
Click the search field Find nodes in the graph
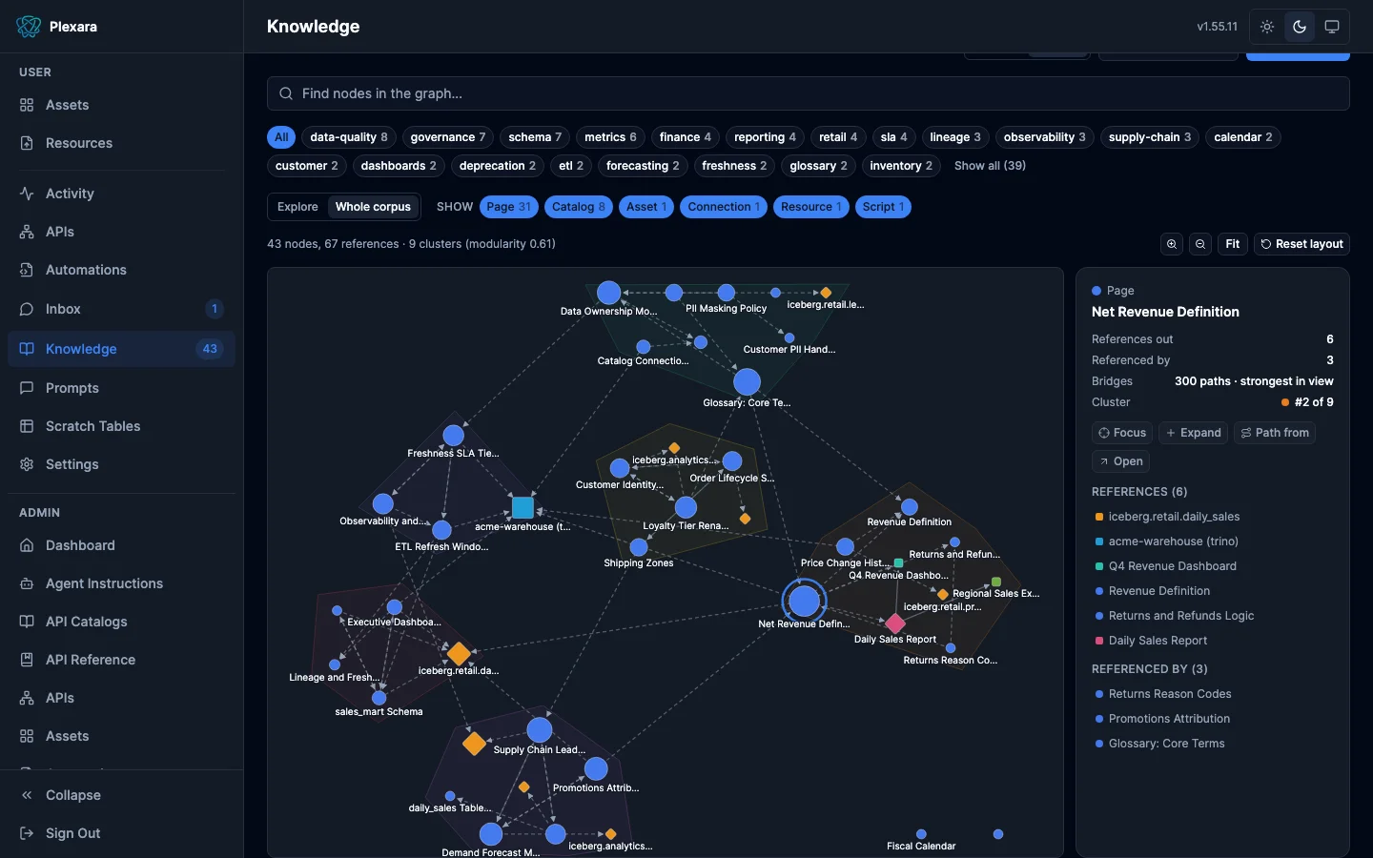[x=809, y=93]
